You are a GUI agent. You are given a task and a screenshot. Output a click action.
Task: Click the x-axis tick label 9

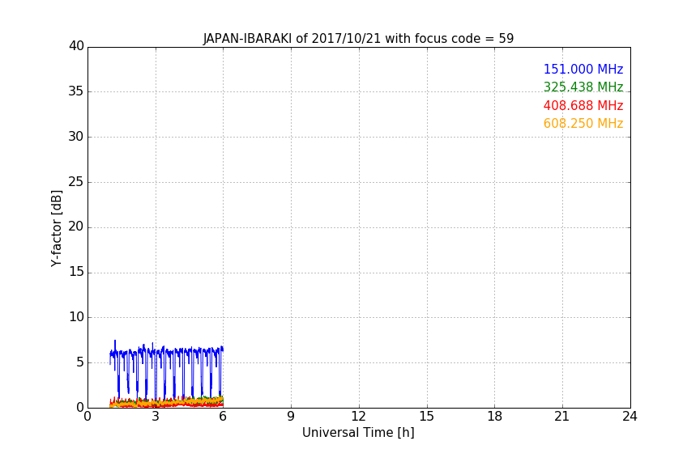pos(291,417)
